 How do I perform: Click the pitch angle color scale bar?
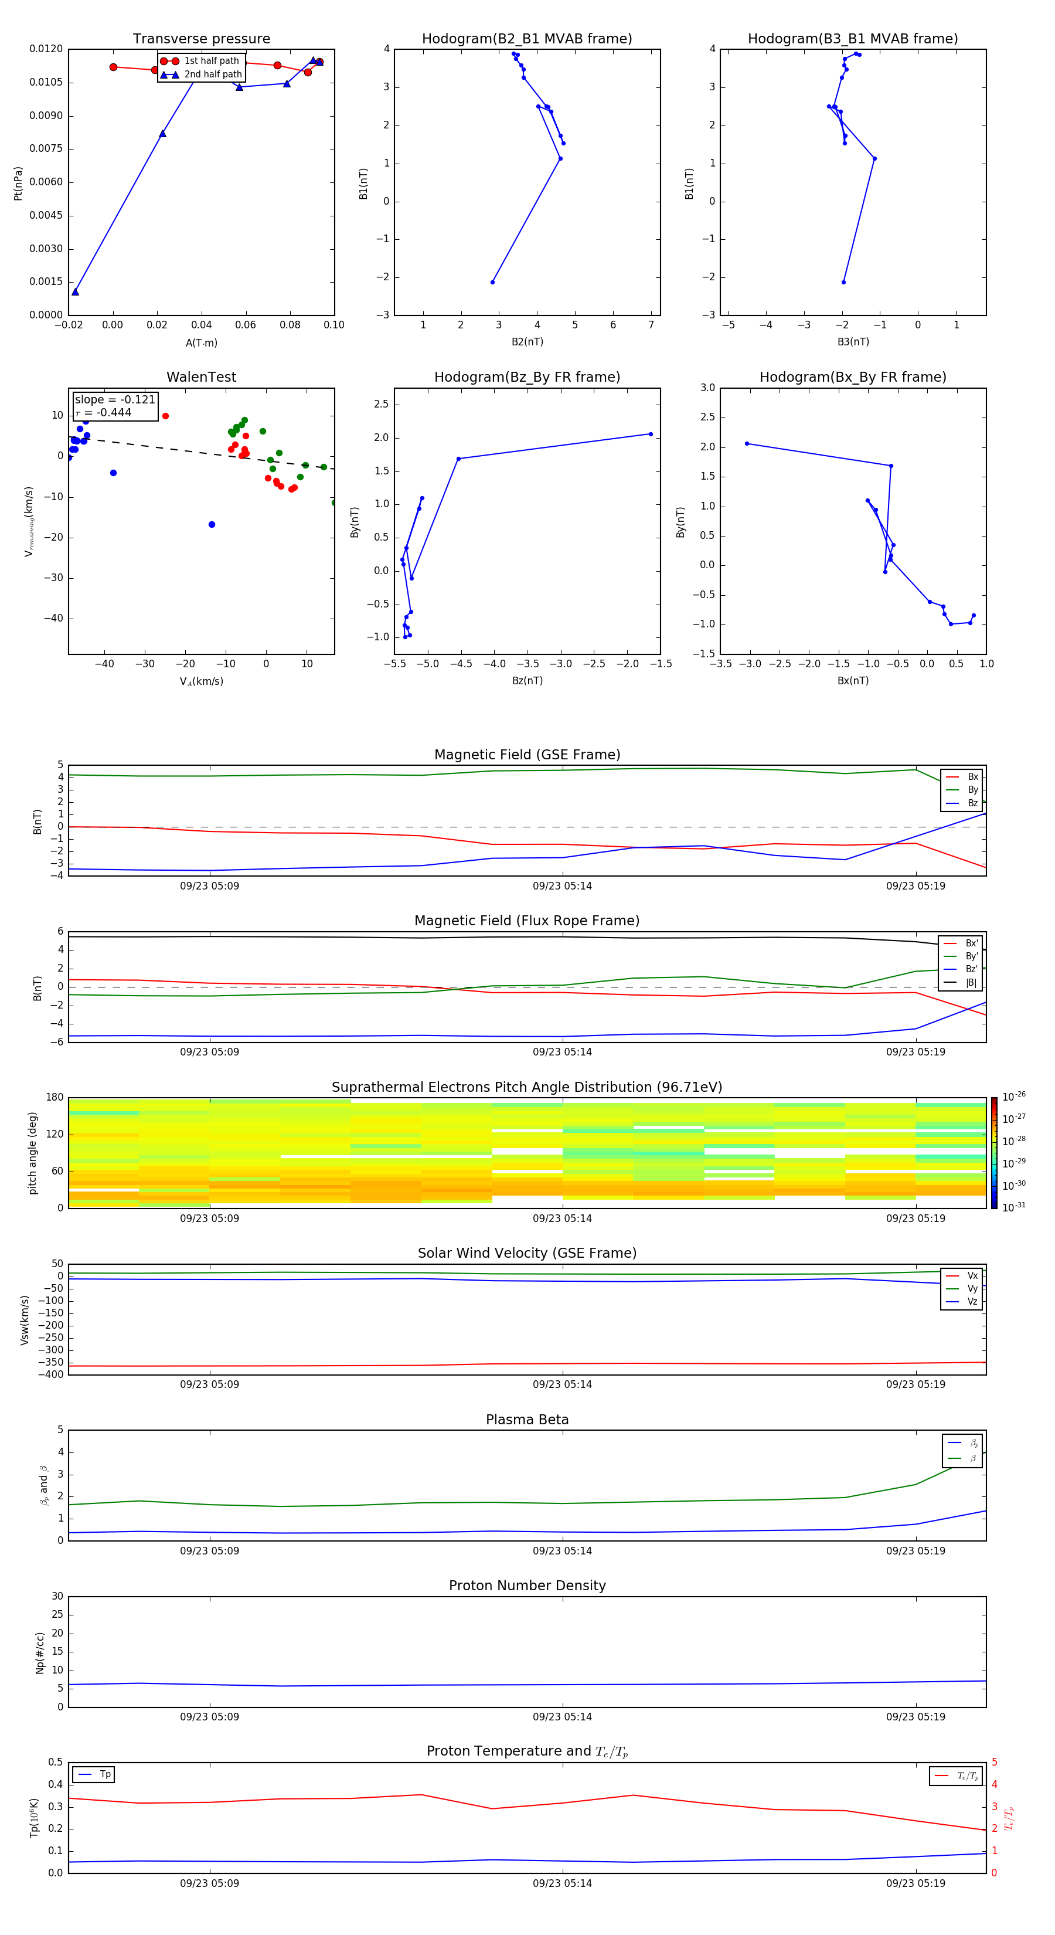(994, 1153)
